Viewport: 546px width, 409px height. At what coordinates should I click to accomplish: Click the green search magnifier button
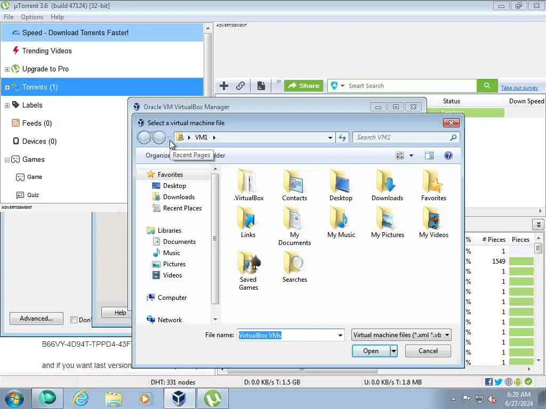[x=487, y=86]
